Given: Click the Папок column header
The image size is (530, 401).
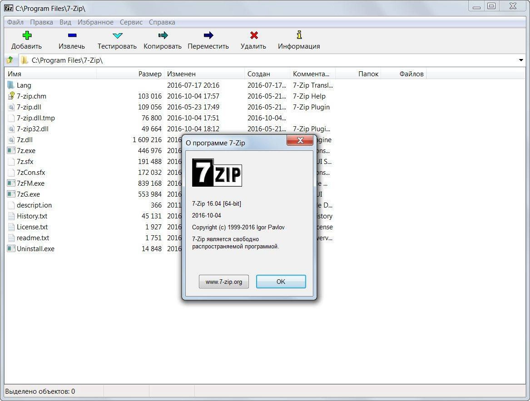Looking at the screenshot, I should (x=358, y=74).
